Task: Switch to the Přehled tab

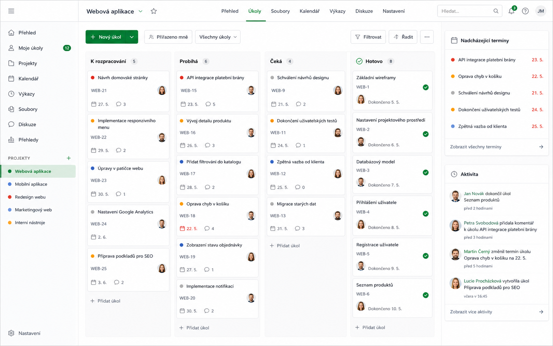Action: [x=230, y=11]
